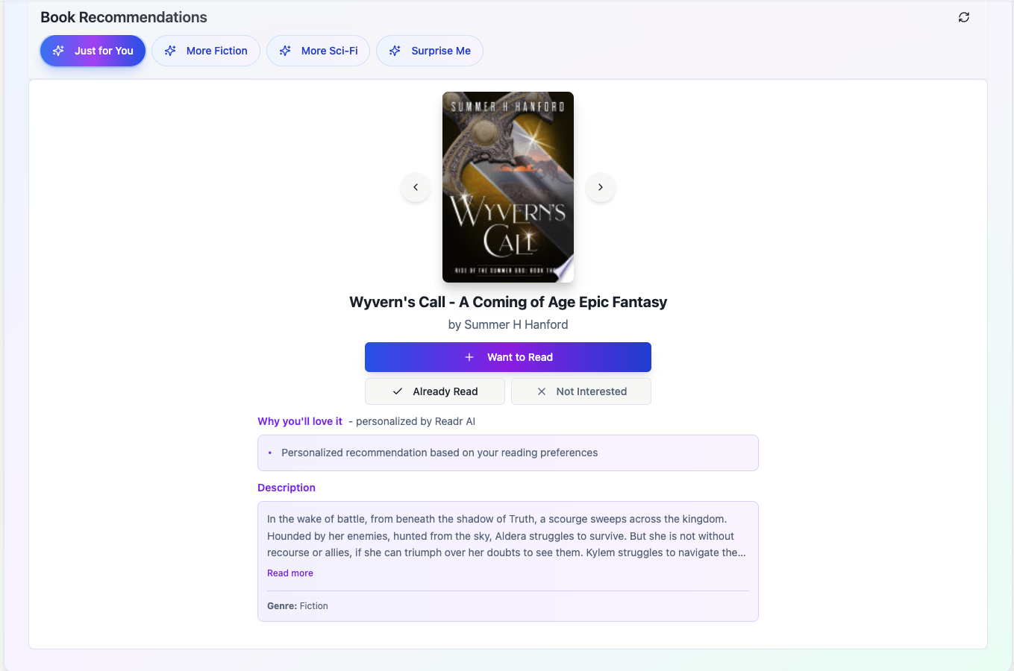
Task: Click the Description heading
Action: coord(287,488)
